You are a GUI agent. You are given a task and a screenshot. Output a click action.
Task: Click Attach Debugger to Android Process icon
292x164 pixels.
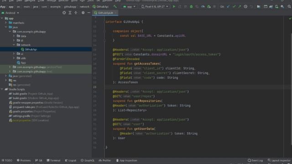tap(209, 6)
